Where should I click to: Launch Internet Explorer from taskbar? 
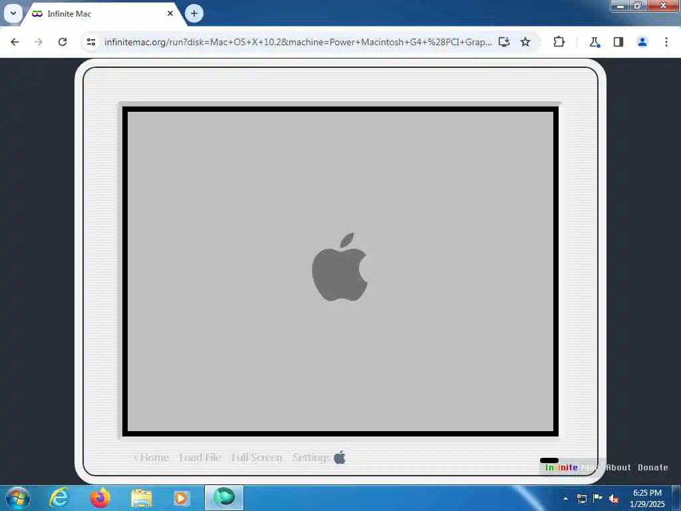pos(59,498)
